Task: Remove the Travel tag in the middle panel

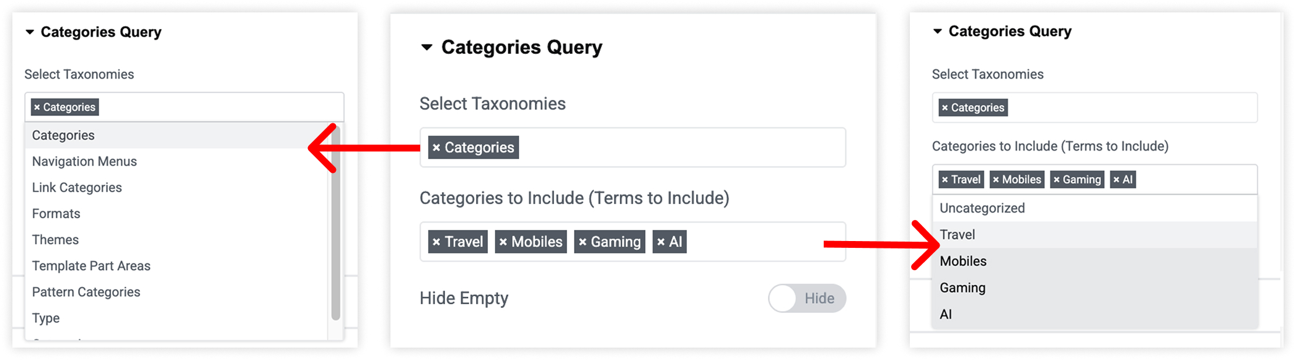Action: [436, 242]
